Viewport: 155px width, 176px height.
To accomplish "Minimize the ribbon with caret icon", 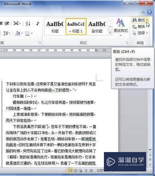I will (143, 12).
